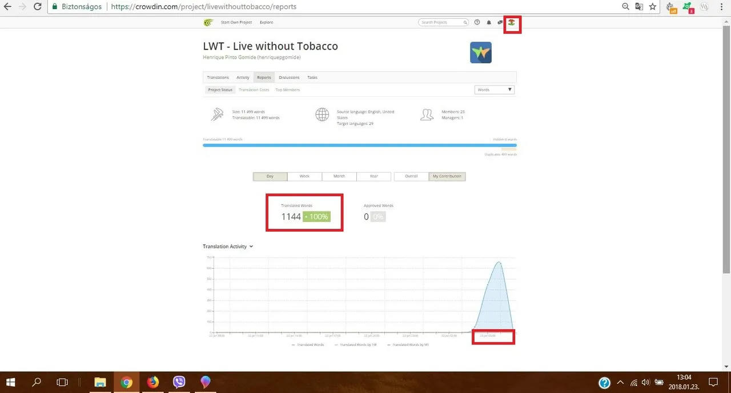Click the green padlock secure icon
Screen dimensions: 731x393
click(55, 7)
